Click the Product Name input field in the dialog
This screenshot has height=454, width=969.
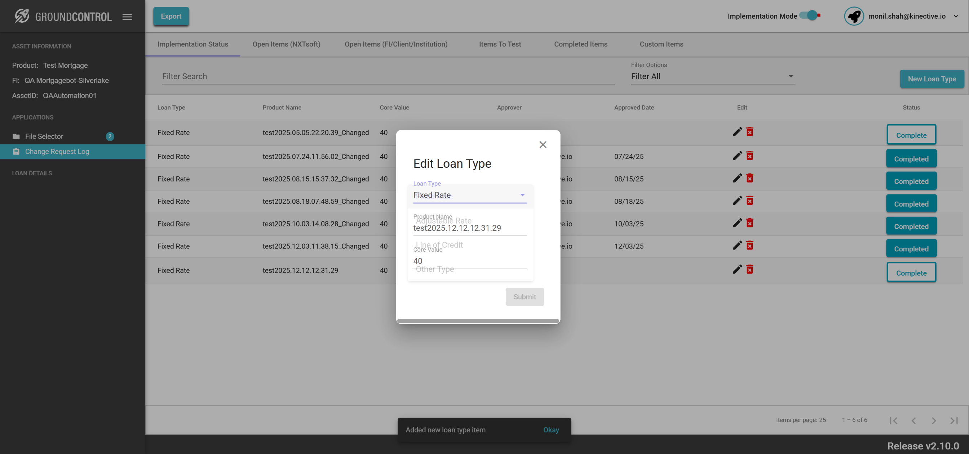469,228
